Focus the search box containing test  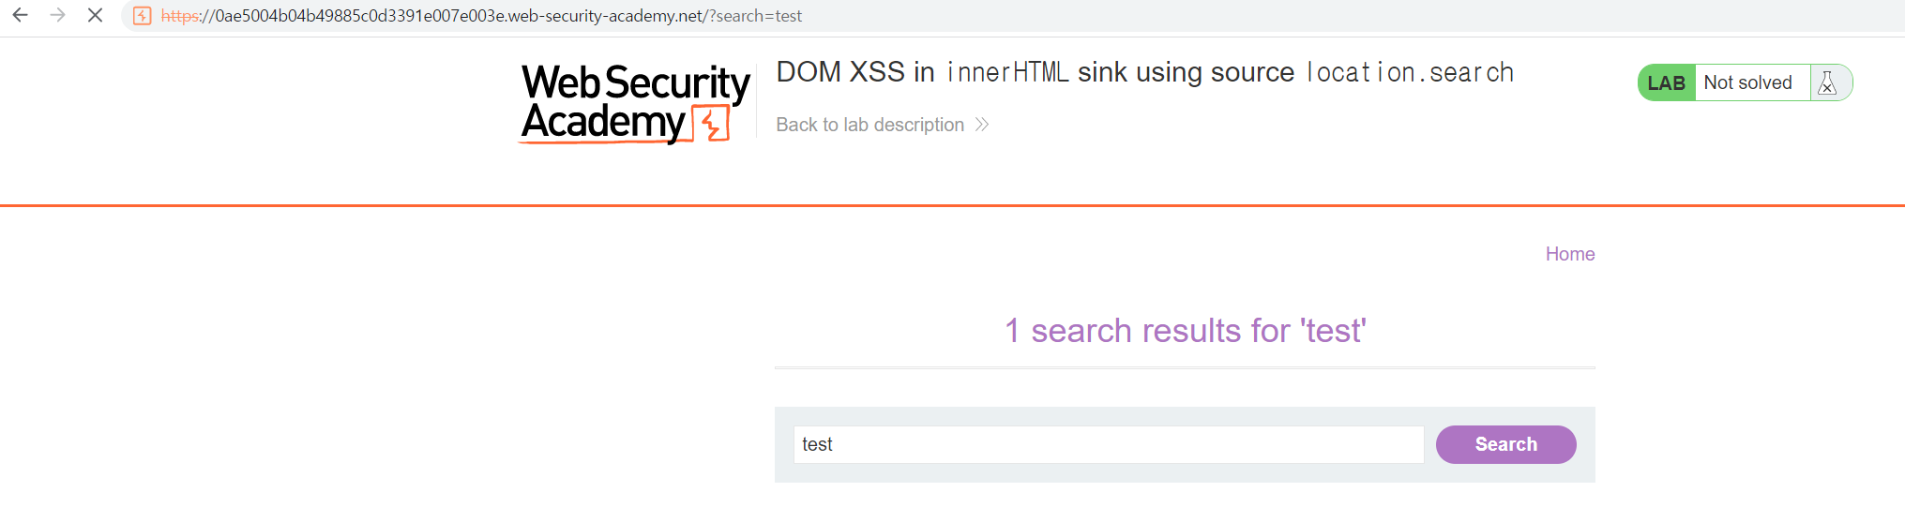(x=1108, y=444)
